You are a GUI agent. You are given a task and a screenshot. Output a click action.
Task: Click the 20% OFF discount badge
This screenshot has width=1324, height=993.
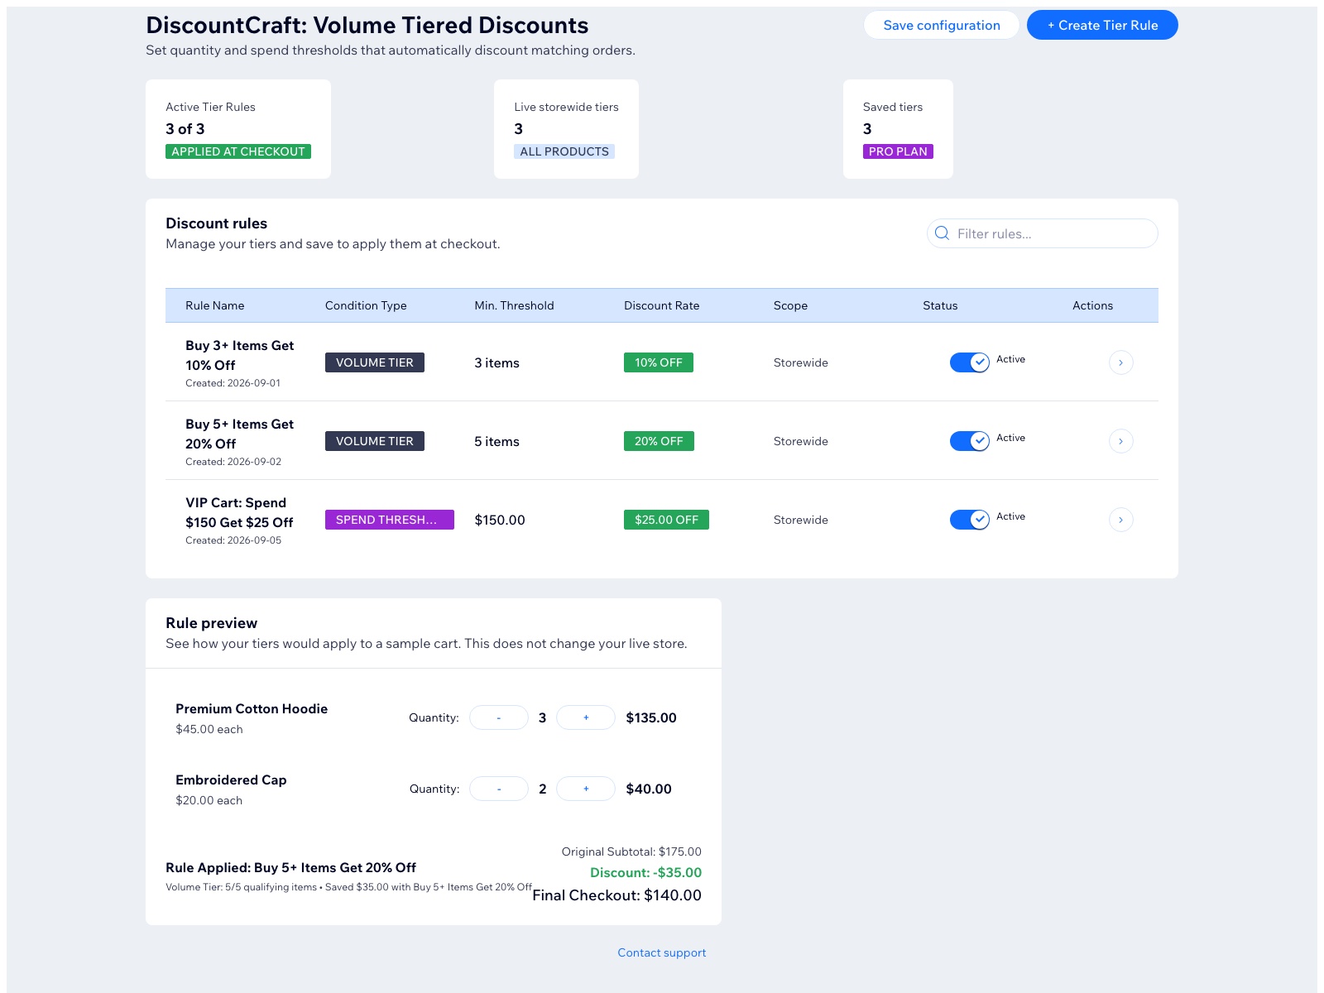click(659, 441)
